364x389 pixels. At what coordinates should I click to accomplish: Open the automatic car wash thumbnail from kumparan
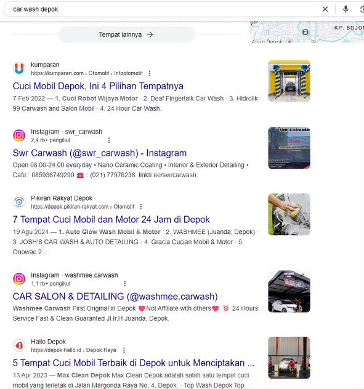tap(289, 81)
